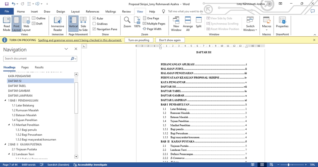Save the document with the floppy icon
Viewport: 318px width, 167px height.
click(x=7, y=4)
